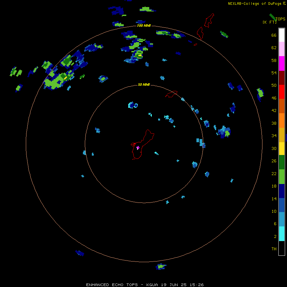Select the "62" legend value

(274, 48)
